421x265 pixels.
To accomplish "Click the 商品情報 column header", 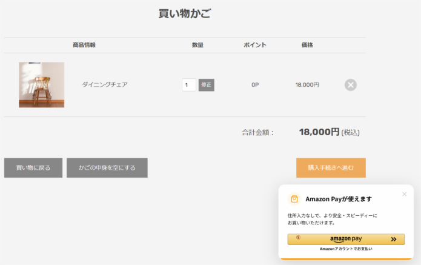I will pyautogui.click(x=84, y=45).
